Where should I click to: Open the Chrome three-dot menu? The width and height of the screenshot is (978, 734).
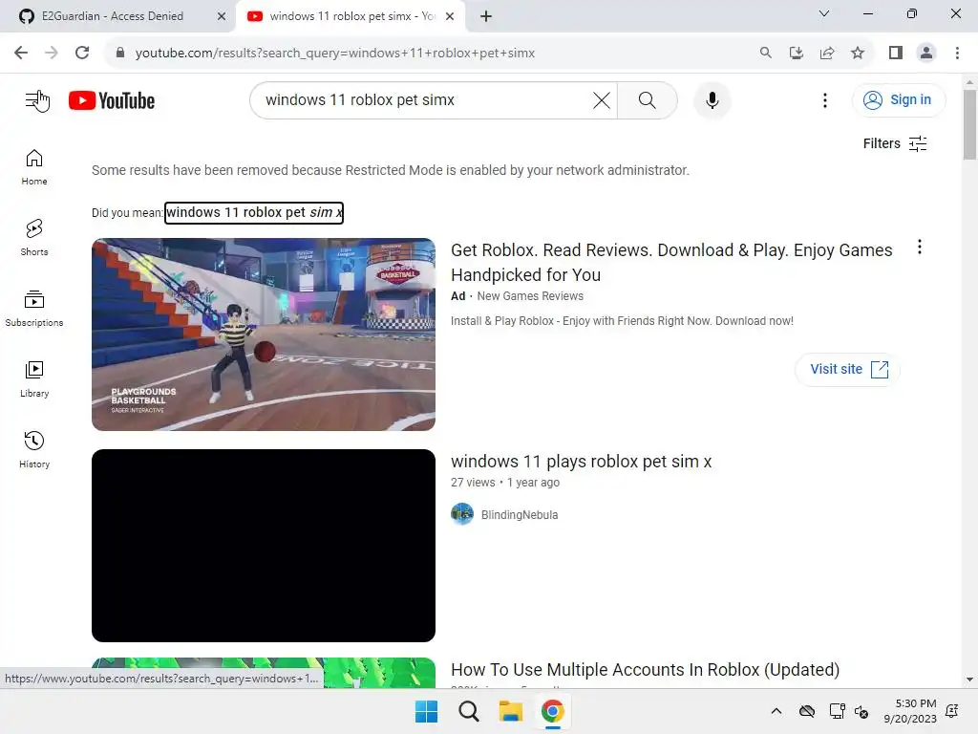[957, 54]
